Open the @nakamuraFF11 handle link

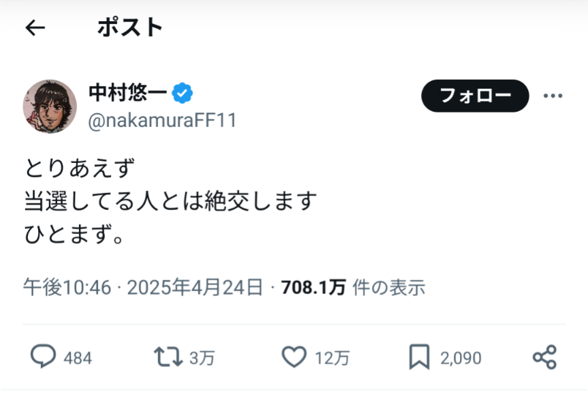click(x=162, y=121)
